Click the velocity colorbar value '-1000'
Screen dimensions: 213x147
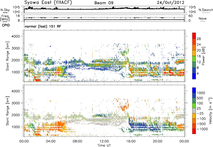pos(202,129)
